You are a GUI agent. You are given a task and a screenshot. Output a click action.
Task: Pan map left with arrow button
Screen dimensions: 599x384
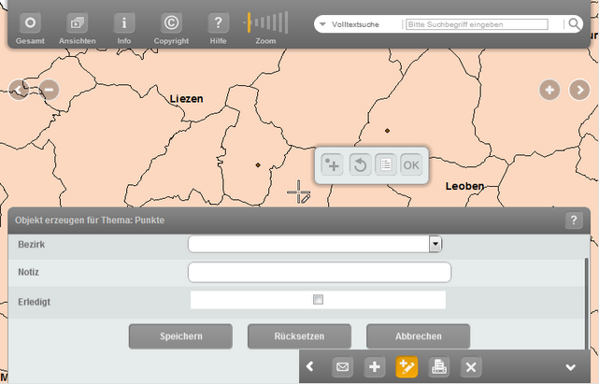(19, 90)
